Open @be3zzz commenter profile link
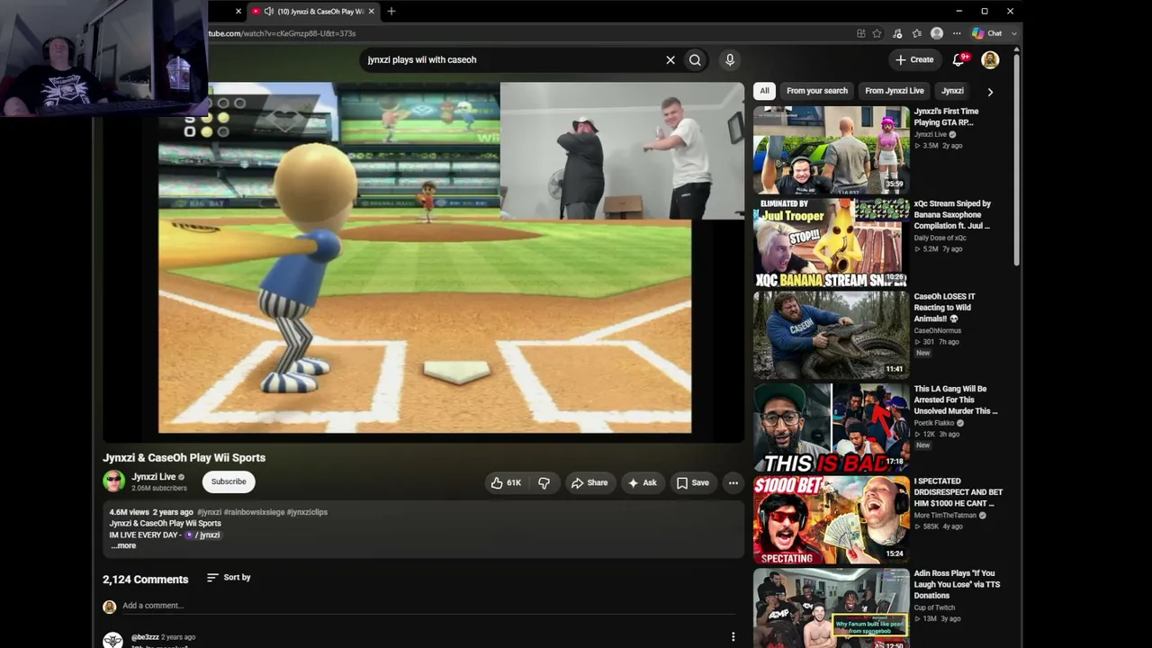The width and height of the screenshot is (1152, 648). tap(145, 637)
